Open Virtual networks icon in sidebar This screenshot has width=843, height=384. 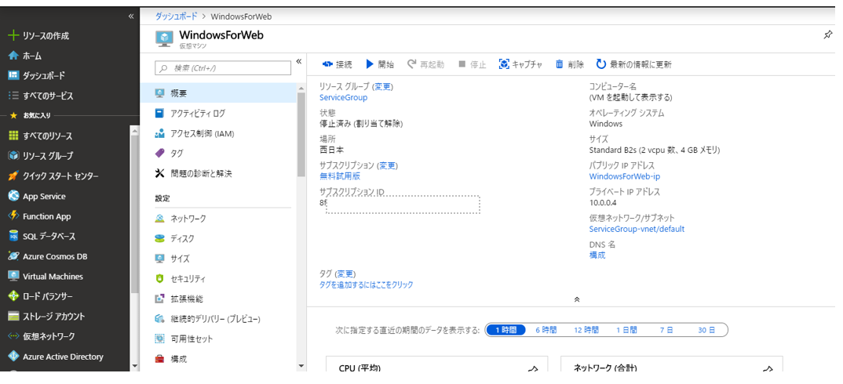pyautogui.click(x=14, y=336)
